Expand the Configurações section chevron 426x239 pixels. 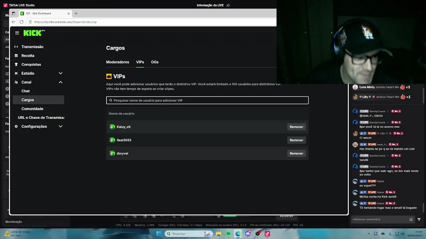(x=61, y=126)
